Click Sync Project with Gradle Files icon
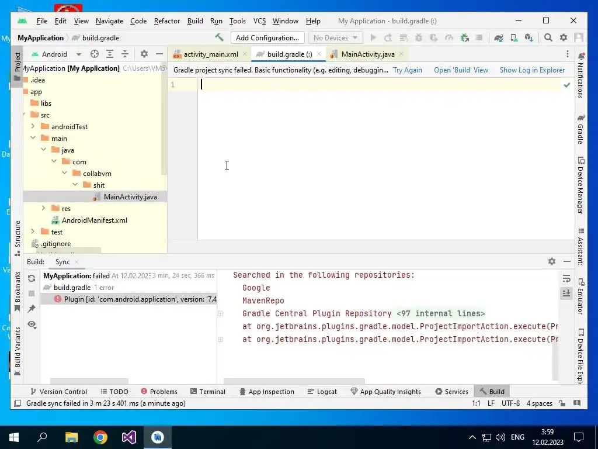 tap(499, 37)
